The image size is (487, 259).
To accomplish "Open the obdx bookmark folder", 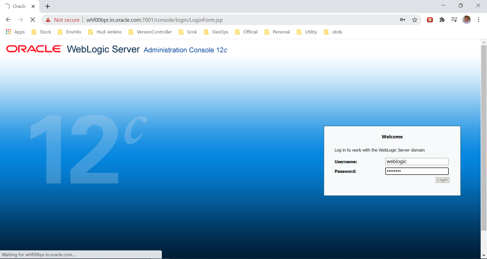I will coord(333,32).
